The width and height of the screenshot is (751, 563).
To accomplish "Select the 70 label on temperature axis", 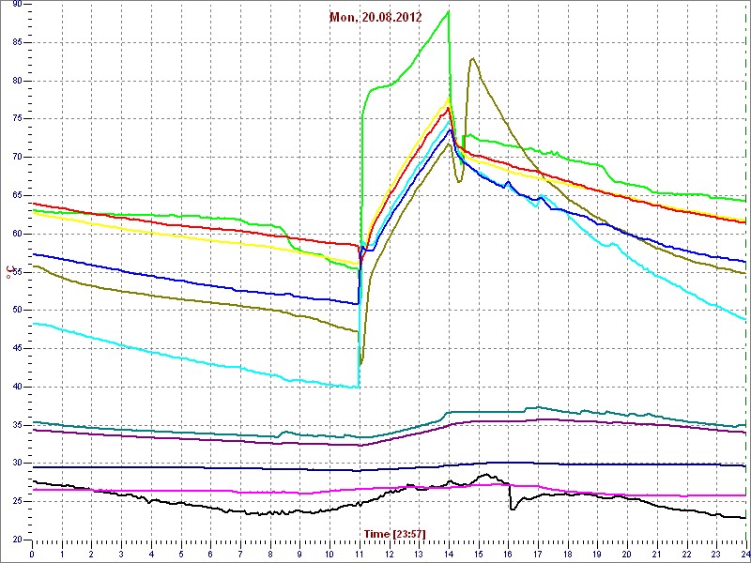I will click(17, 158).
